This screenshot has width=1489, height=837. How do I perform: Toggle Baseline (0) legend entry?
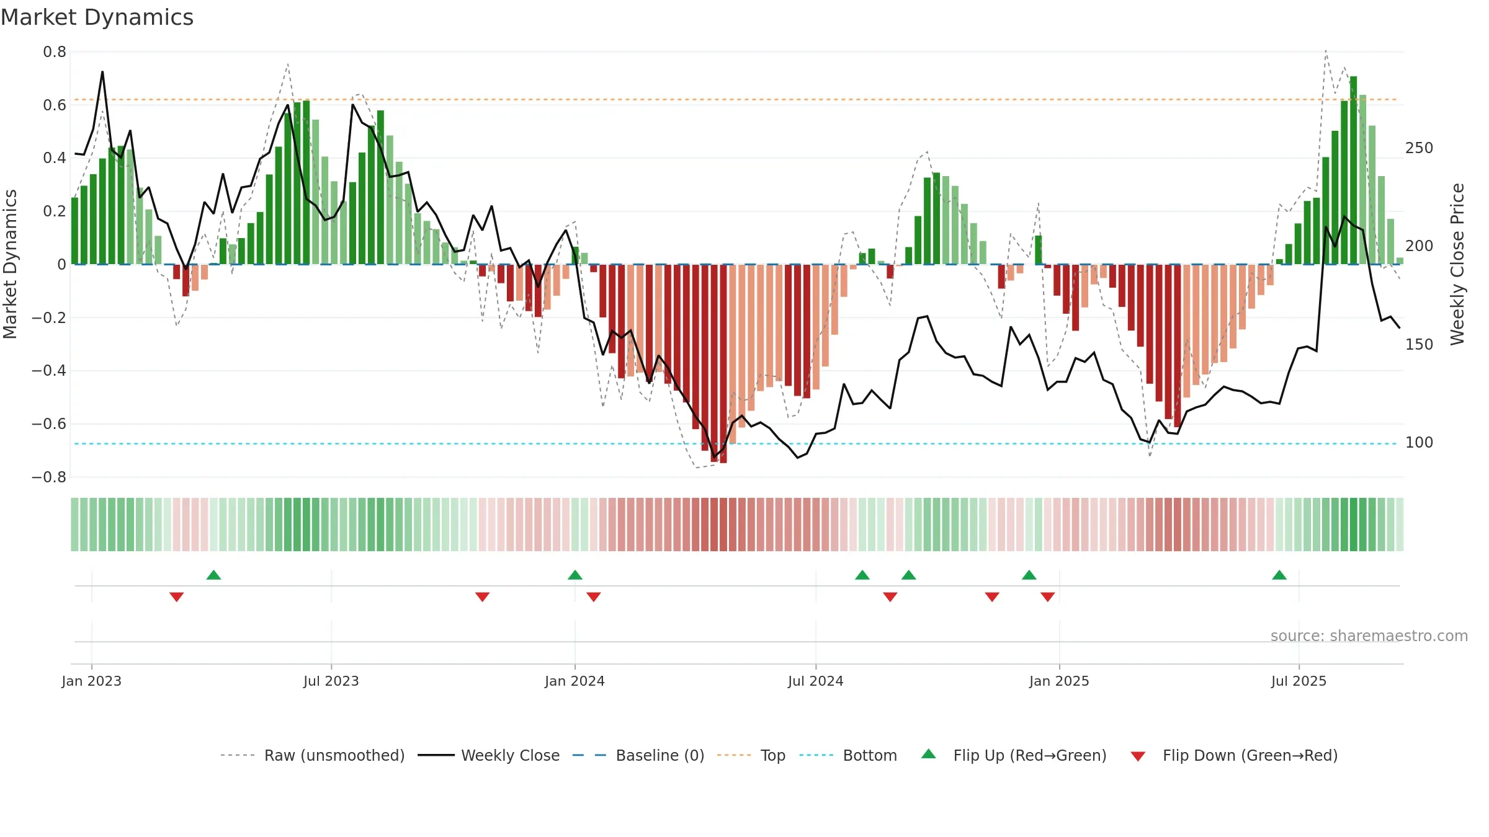[638, 755]
